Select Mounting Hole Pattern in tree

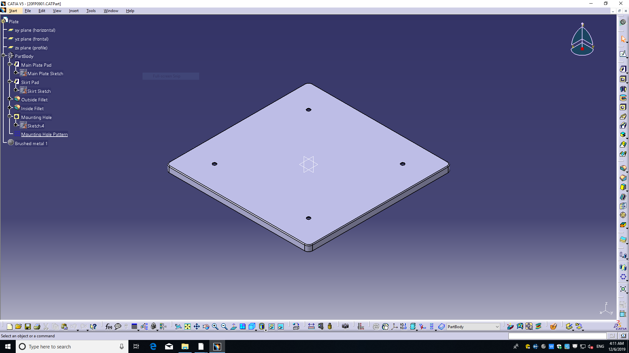(x=44, y=134)
